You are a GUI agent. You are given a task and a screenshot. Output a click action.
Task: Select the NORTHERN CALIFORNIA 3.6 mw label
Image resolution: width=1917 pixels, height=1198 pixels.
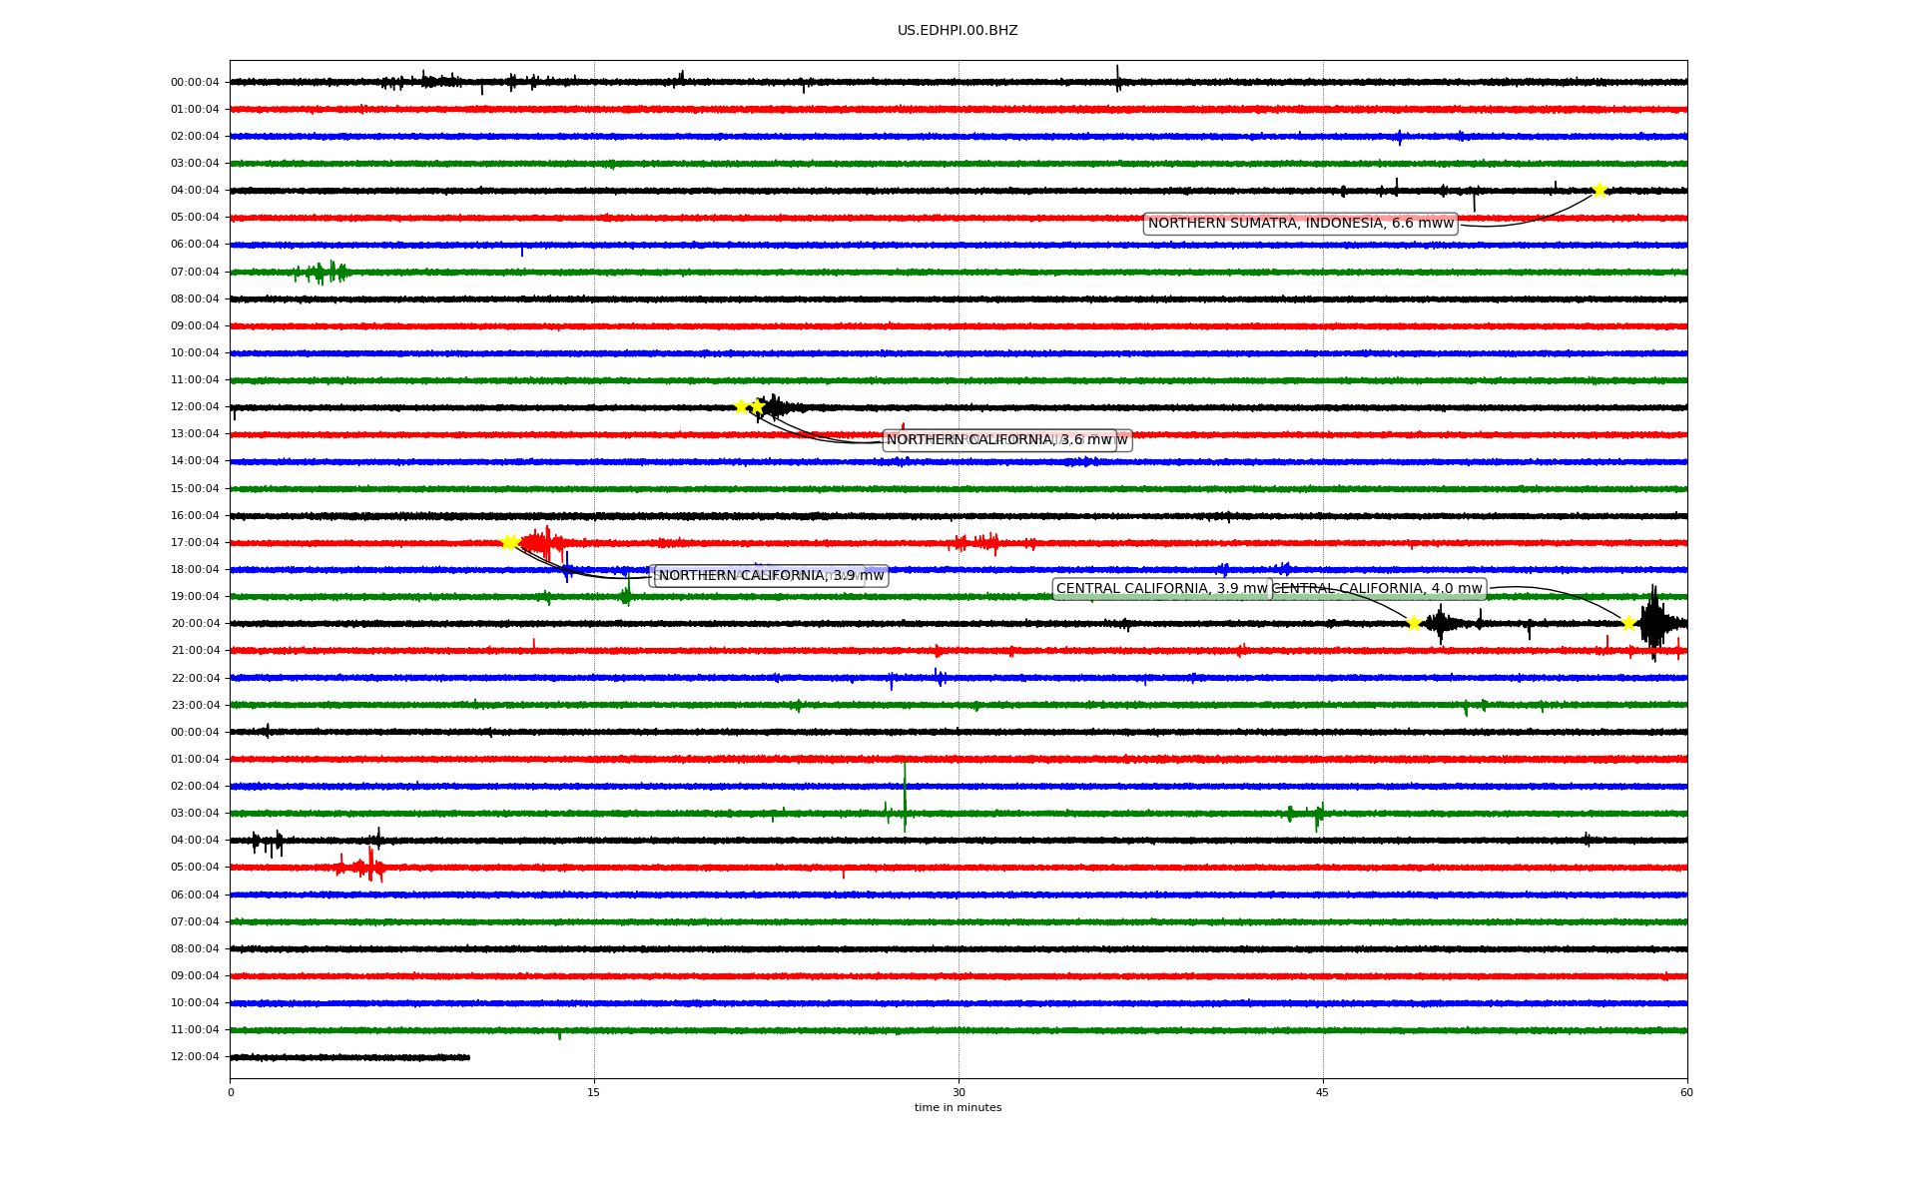tap(998, 440)
